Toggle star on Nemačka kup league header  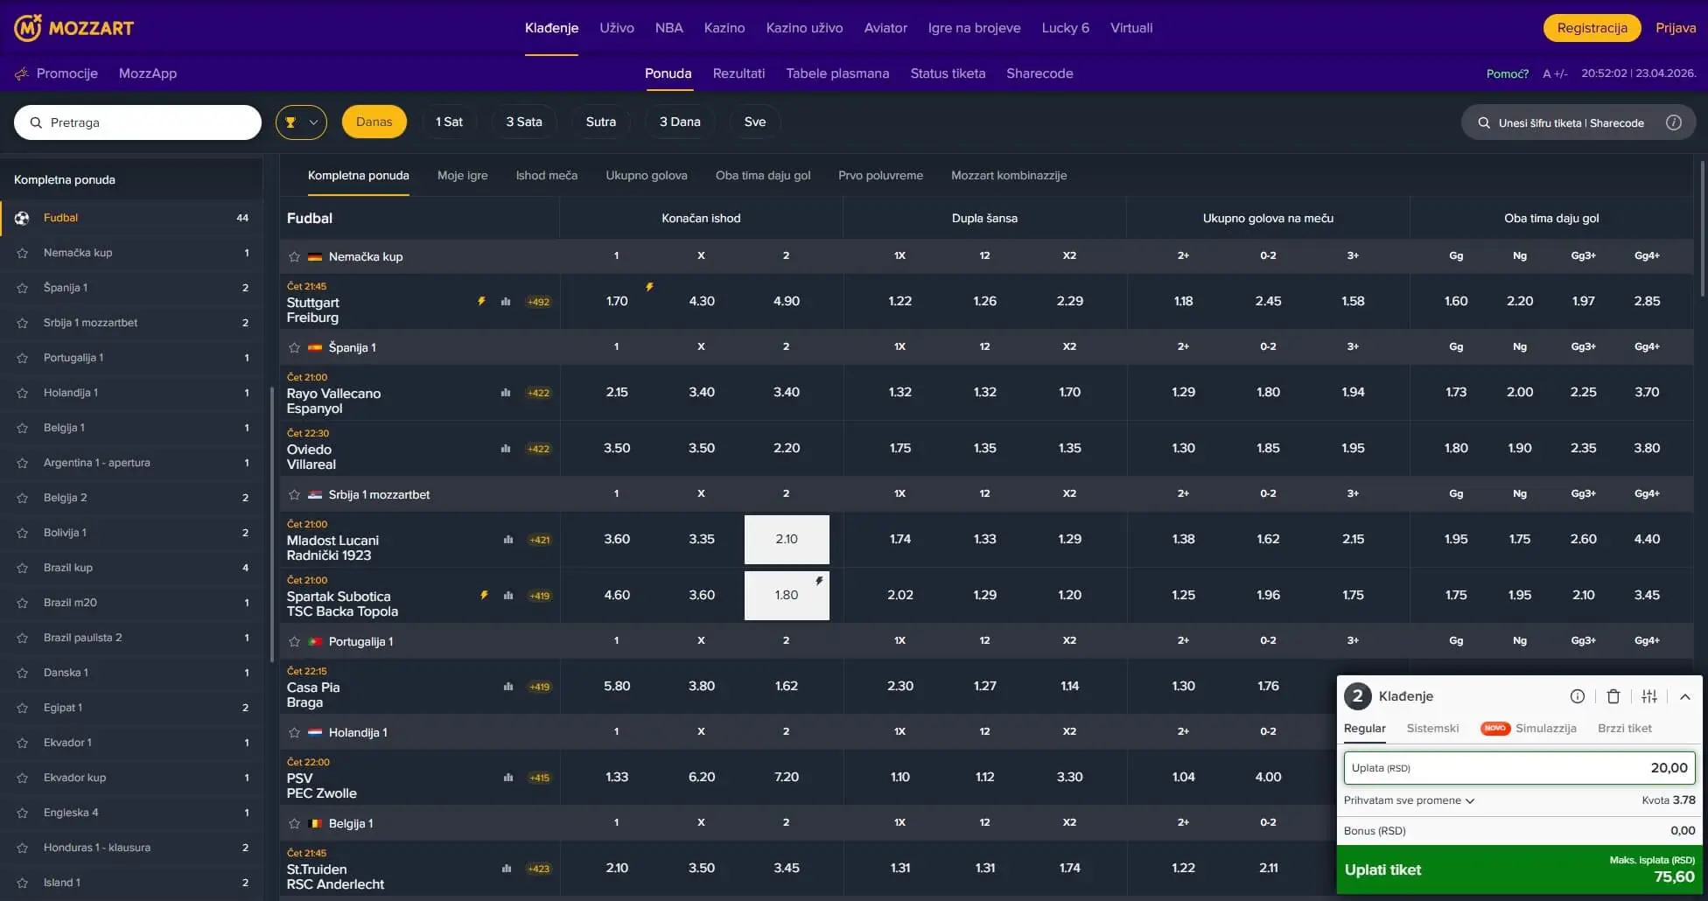(x=295, y=257)
